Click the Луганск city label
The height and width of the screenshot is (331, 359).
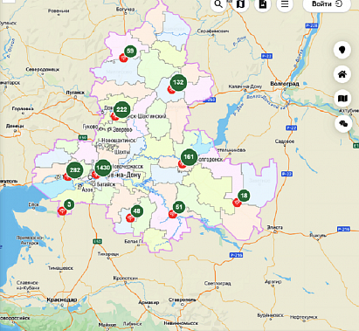tap(75, 93)
